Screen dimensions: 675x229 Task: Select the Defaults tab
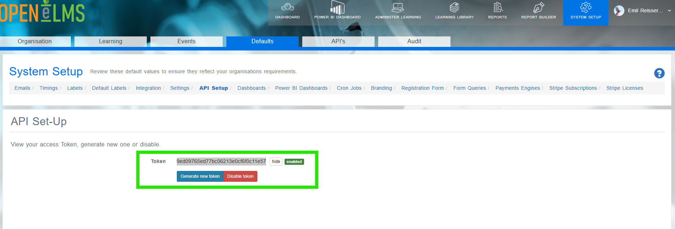click(x=262, y=41)
